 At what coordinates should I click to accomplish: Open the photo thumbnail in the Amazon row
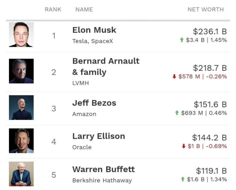(x=21, y=107)
